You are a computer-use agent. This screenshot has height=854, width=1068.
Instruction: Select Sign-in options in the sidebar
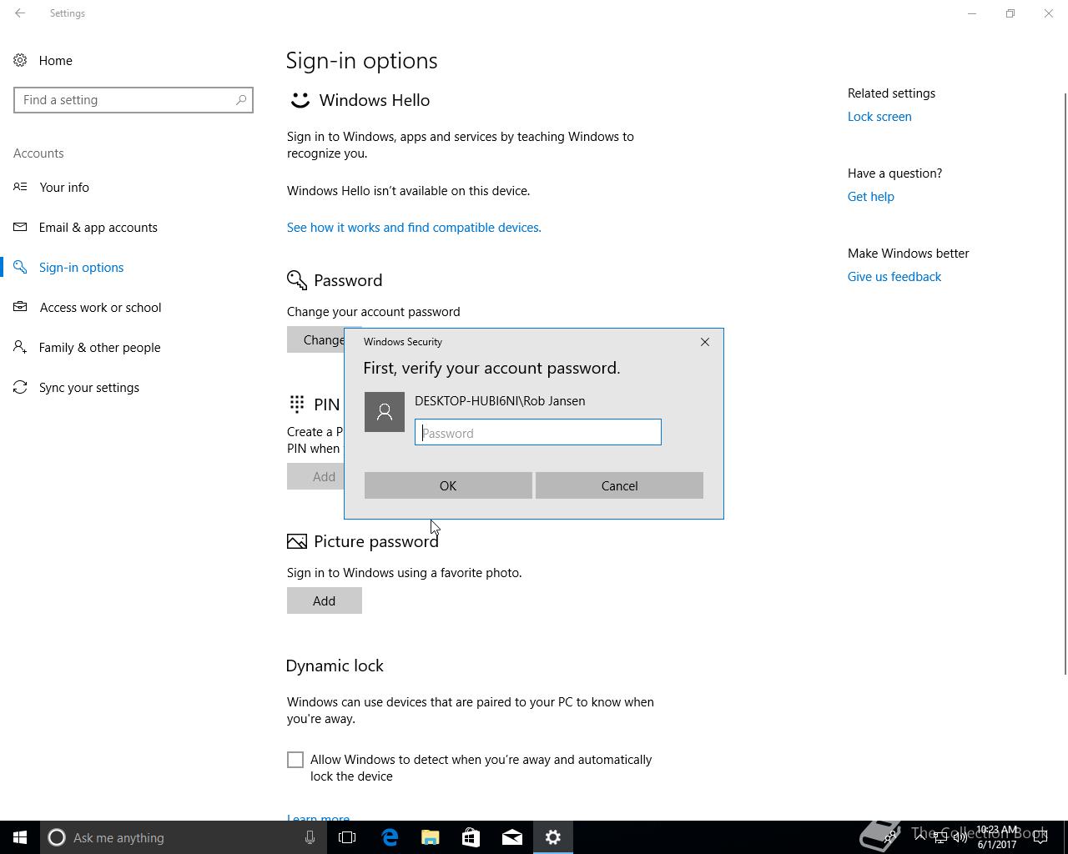(x=81, y=268)
